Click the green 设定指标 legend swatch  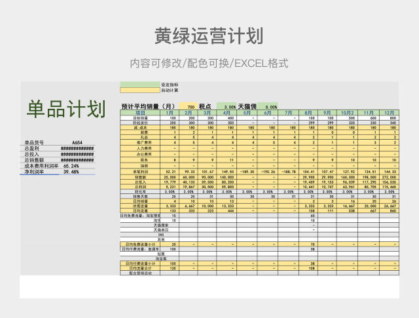[x=140, y=85]
